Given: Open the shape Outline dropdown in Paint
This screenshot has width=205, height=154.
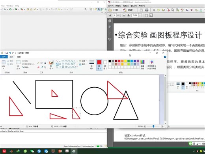Looking at the screenshot, I should tap(83, 61).
